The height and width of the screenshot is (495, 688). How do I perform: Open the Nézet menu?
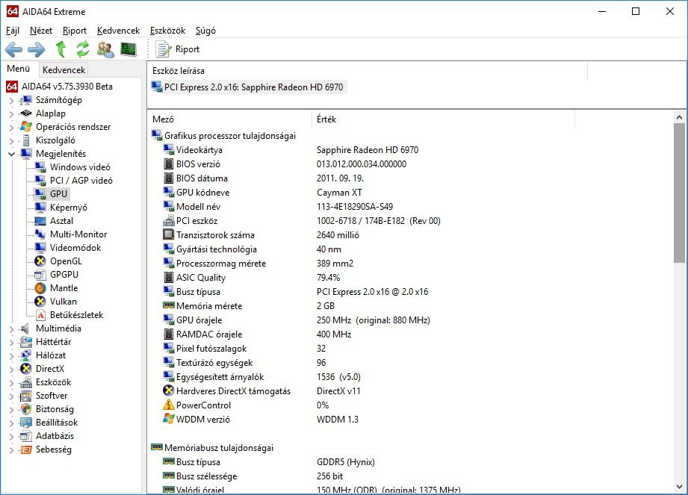tap(41, 31)
